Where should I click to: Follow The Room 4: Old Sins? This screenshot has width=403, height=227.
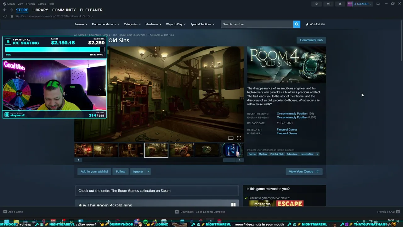pos(120,172)
